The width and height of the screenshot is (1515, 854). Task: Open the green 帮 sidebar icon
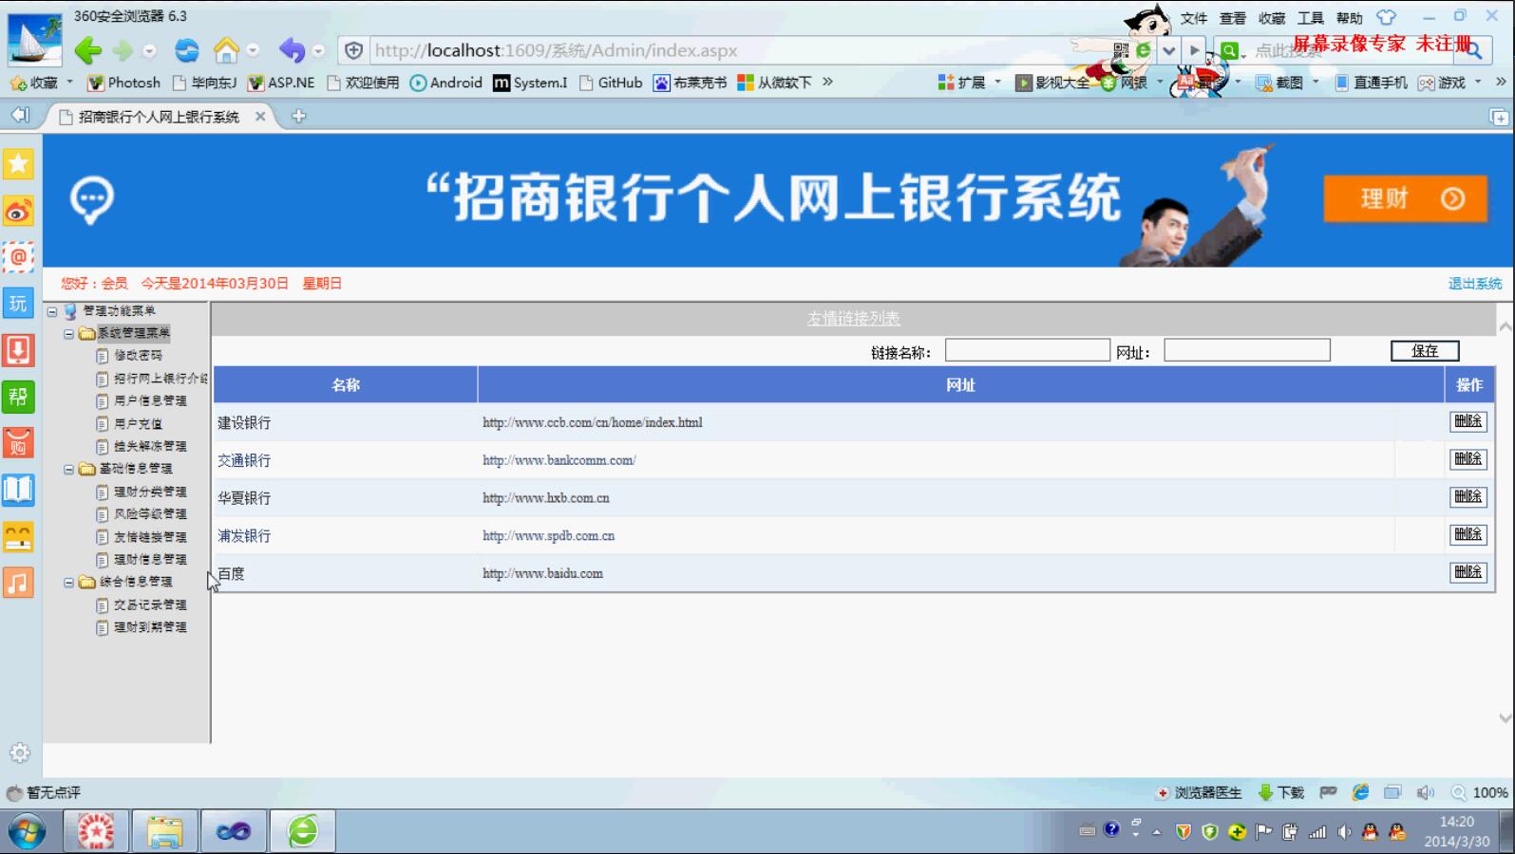18,397
